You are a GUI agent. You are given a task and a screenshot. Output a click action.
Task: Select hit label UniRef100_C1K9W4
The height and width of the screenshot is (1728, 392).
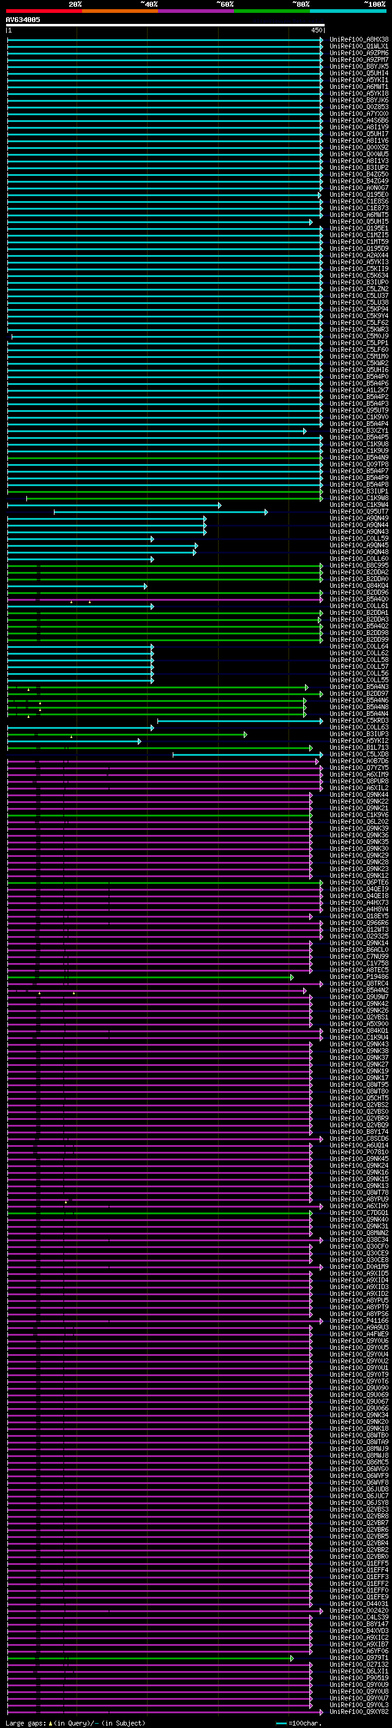pos(359,505)
